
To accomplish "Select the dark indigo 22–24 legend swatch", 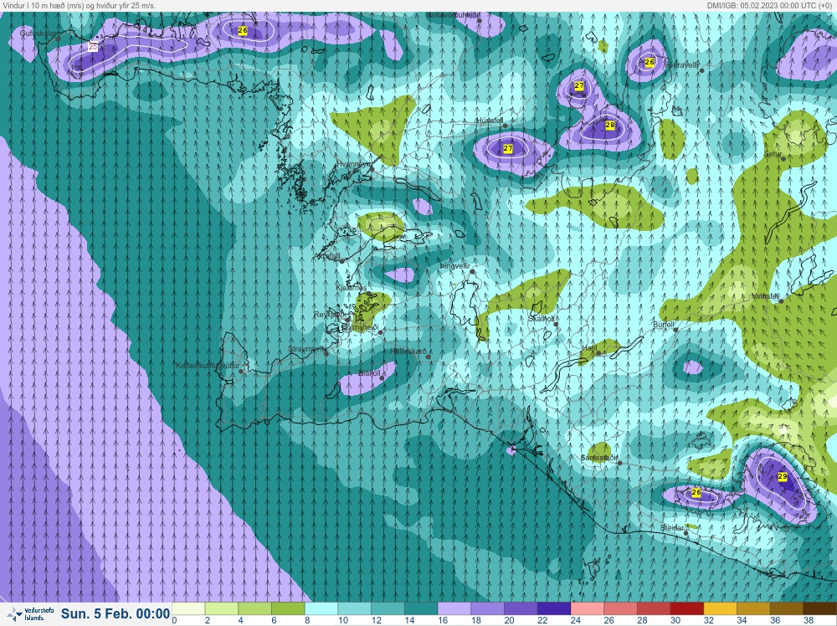I will pyautogui.click(x=553, y=609).
